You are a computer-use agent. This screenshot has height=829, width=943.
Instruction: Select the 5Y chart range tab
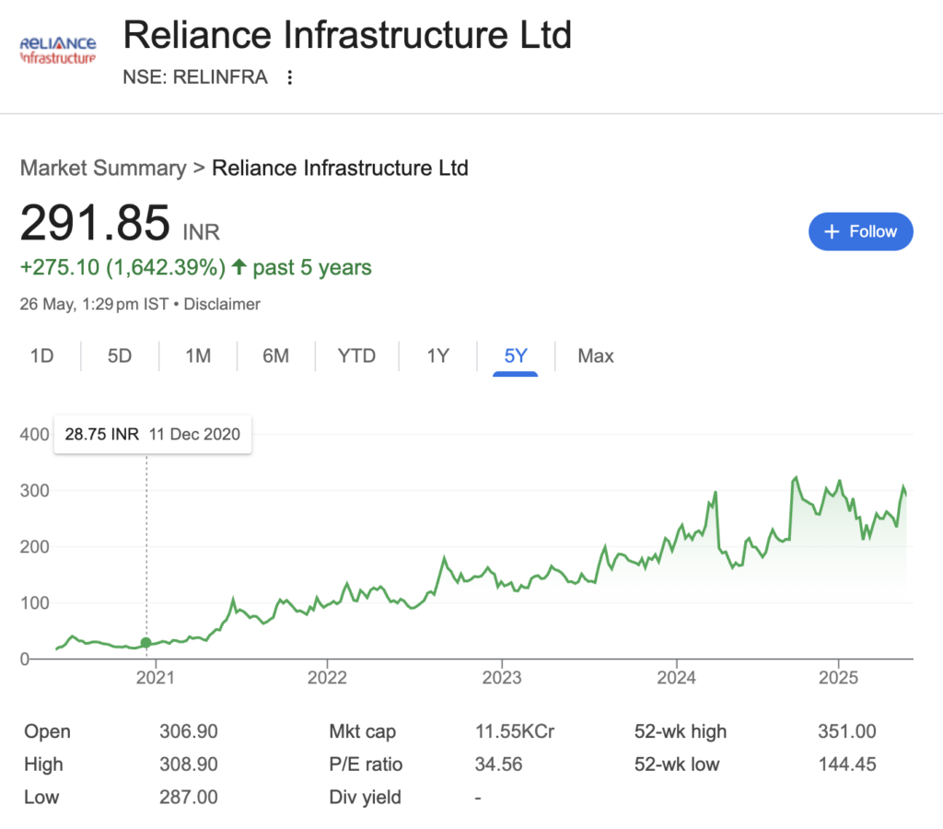pyautogui.click(x=516, y=356)
